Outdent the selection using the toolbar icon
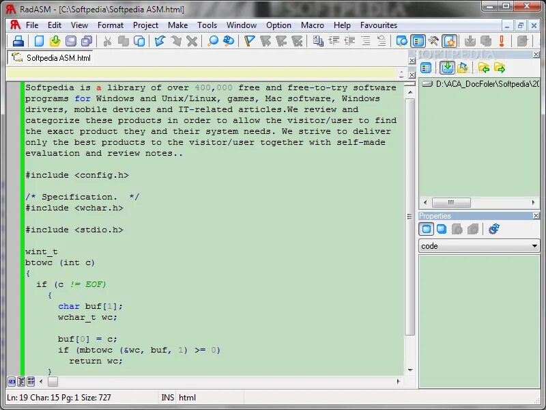 tap(349, 41)
